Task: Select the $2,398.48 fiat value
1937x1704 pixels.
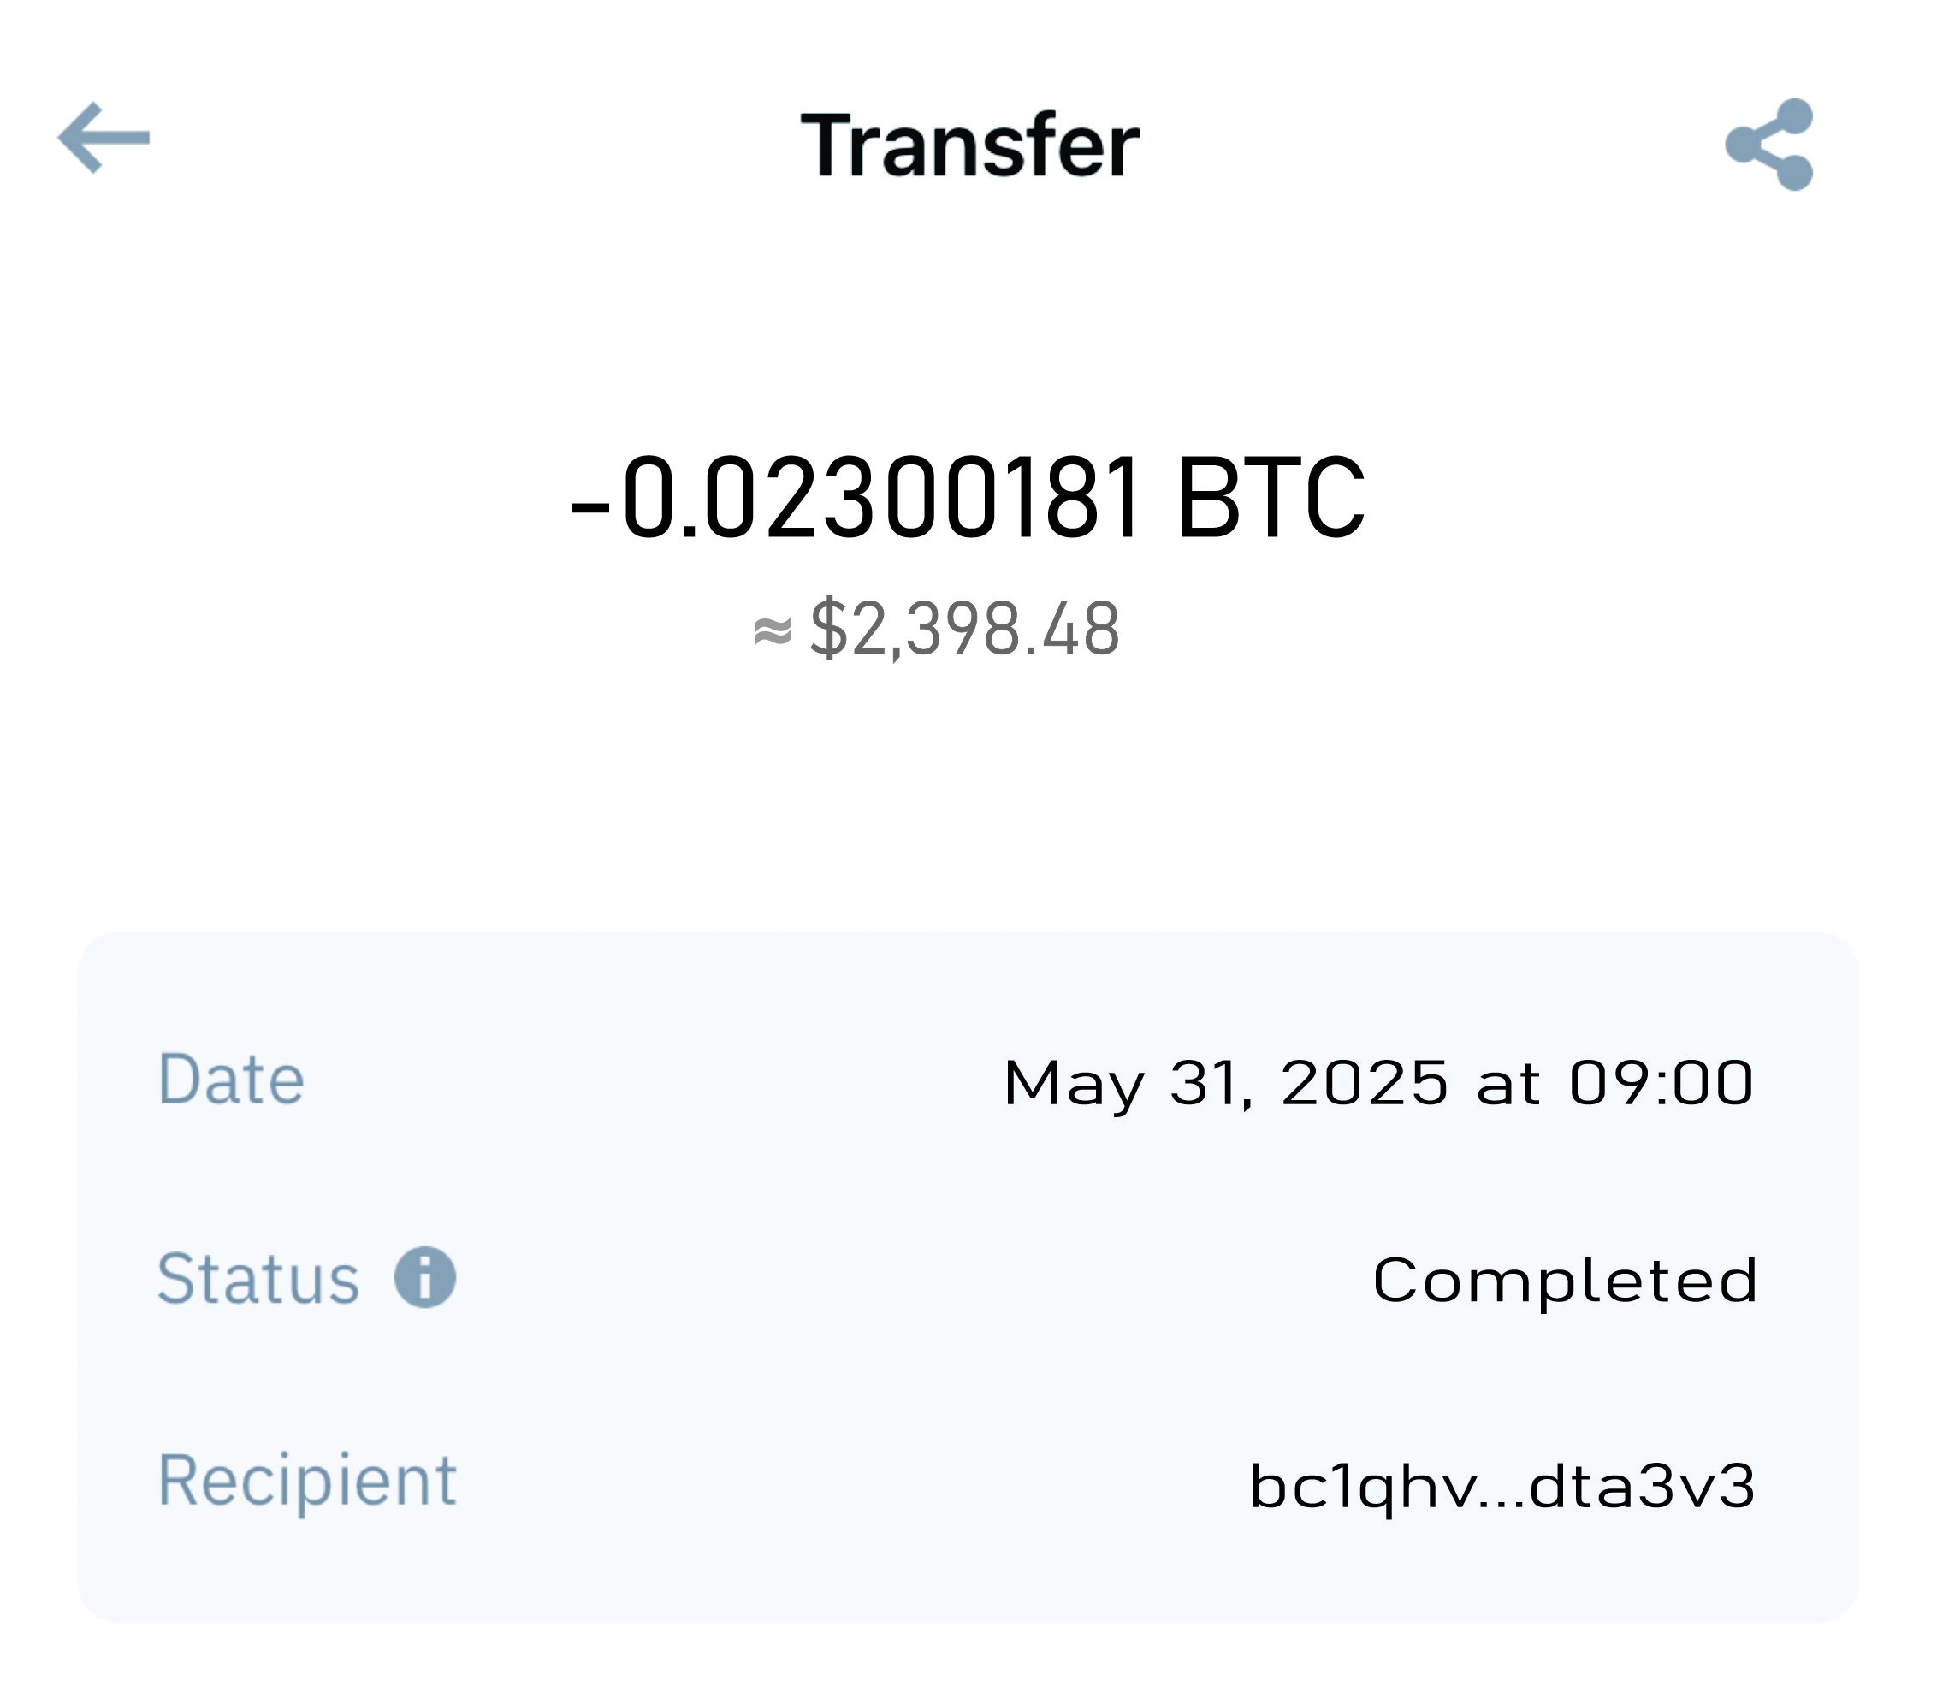Action: coord(965,629)
